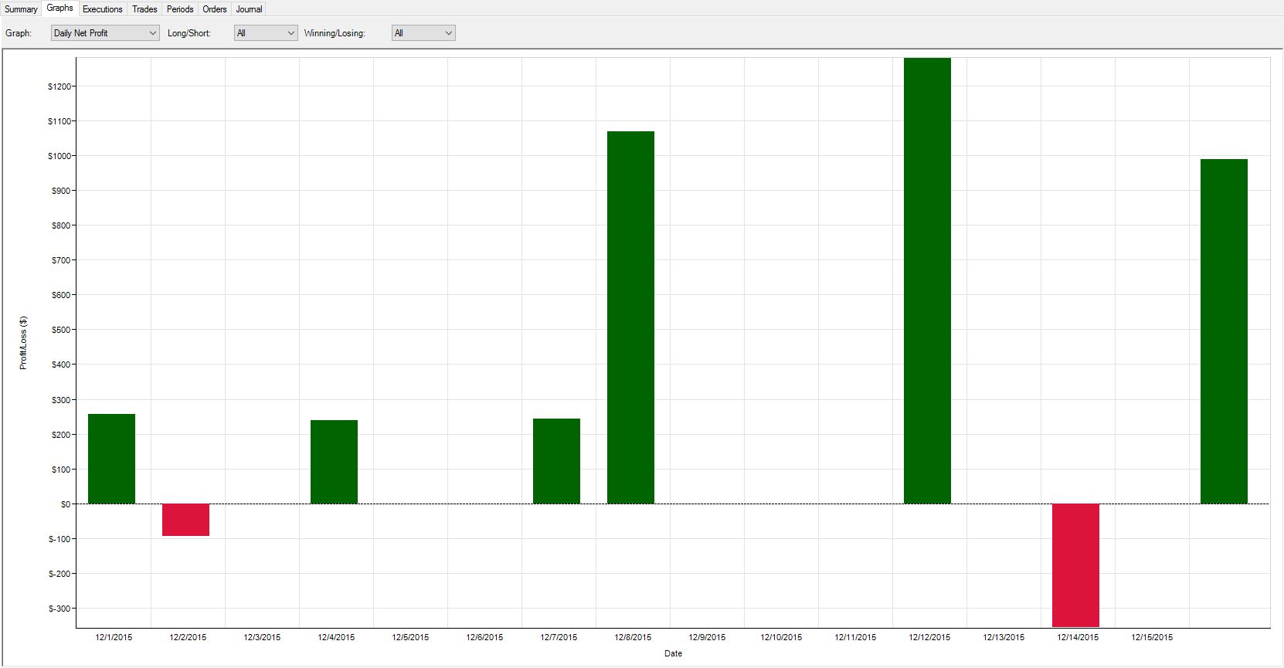Viewport: 1284px width, 668px height.
Task: Click the green bar for 12/7/2015
Action: click(556, 461)
